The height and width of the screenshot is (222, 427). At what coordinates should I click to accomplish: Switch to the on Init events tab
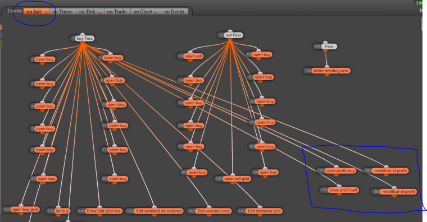click(36, 12)
